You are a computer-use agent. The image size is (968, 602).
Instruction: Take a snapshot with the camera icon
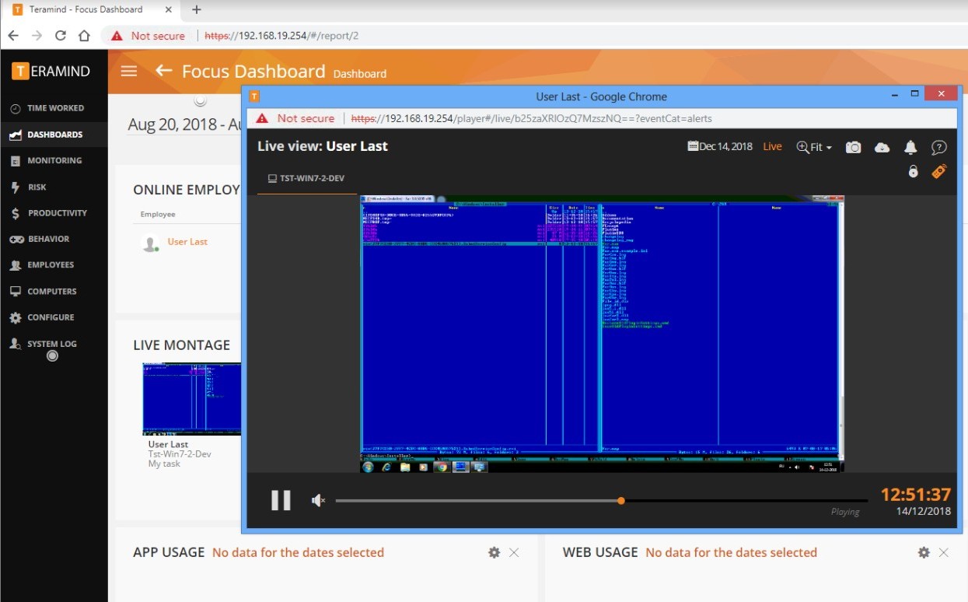point(853,147)
